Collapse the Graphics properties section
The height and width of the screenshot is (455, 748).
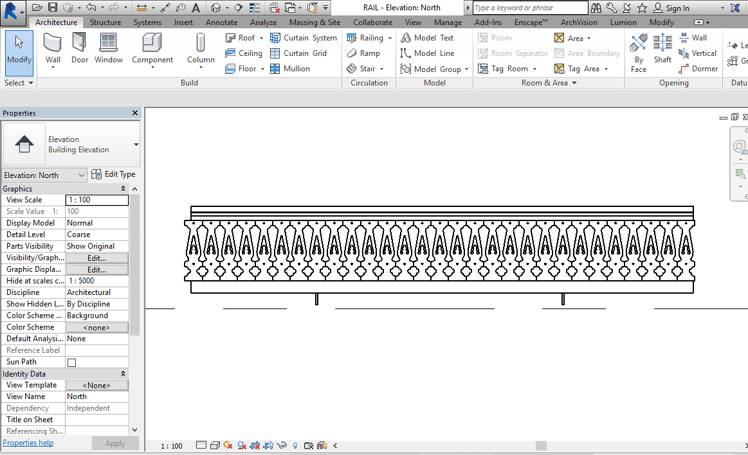pos(123,189)
